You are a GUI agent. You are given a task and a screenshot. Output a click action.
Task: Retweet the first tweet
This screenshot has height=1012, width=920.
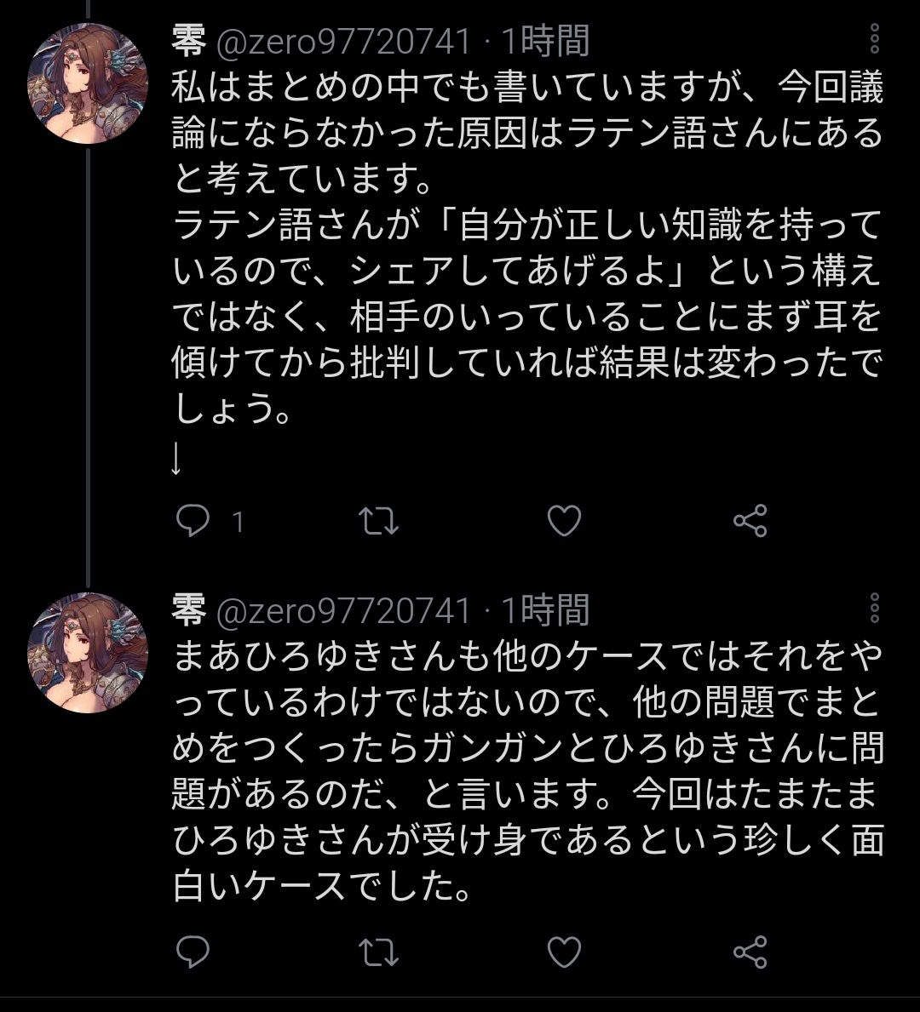378,521
